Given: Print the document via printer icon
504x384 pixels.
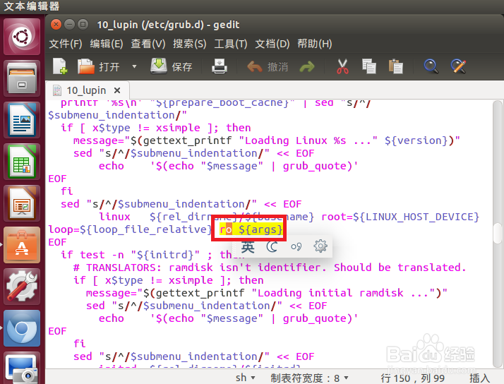Looking at the screenshot, I should (220, 66).
